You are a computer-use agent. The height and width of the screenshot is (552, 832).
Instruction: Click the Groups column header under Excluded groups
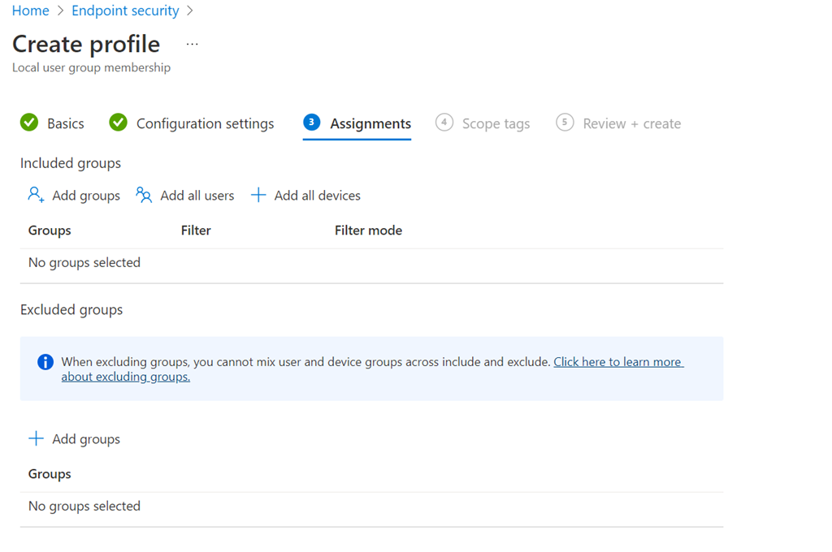[x=50, y=474]
